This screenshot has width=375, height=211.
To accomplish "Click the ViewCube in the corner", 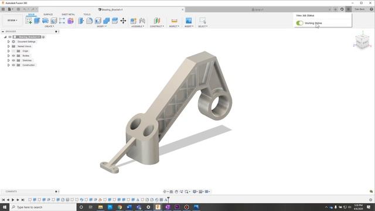I will [362, 42].
